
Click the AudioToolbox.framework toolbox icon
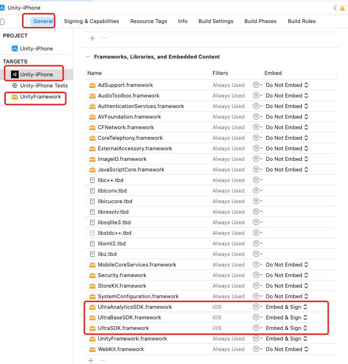(x=92, y=96)
